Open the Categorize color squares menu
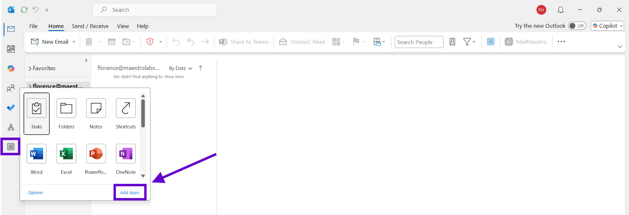The image size is (629, 215). (x=338, y=42)
